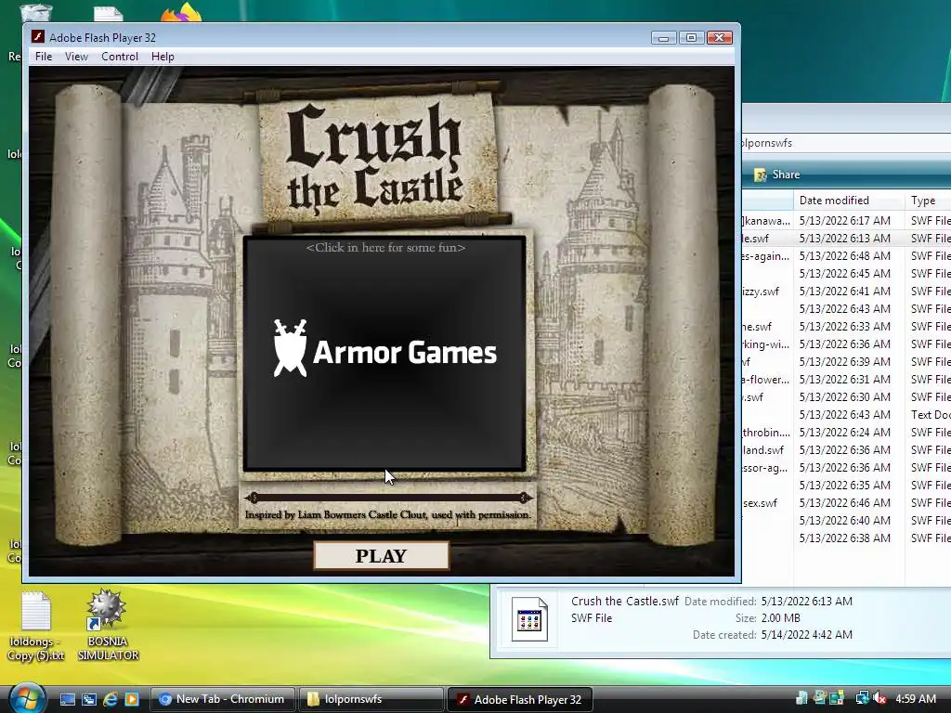Click the 4:59 AM system clock
Screen dimensions: 951x713
click(x=915, y=699)
